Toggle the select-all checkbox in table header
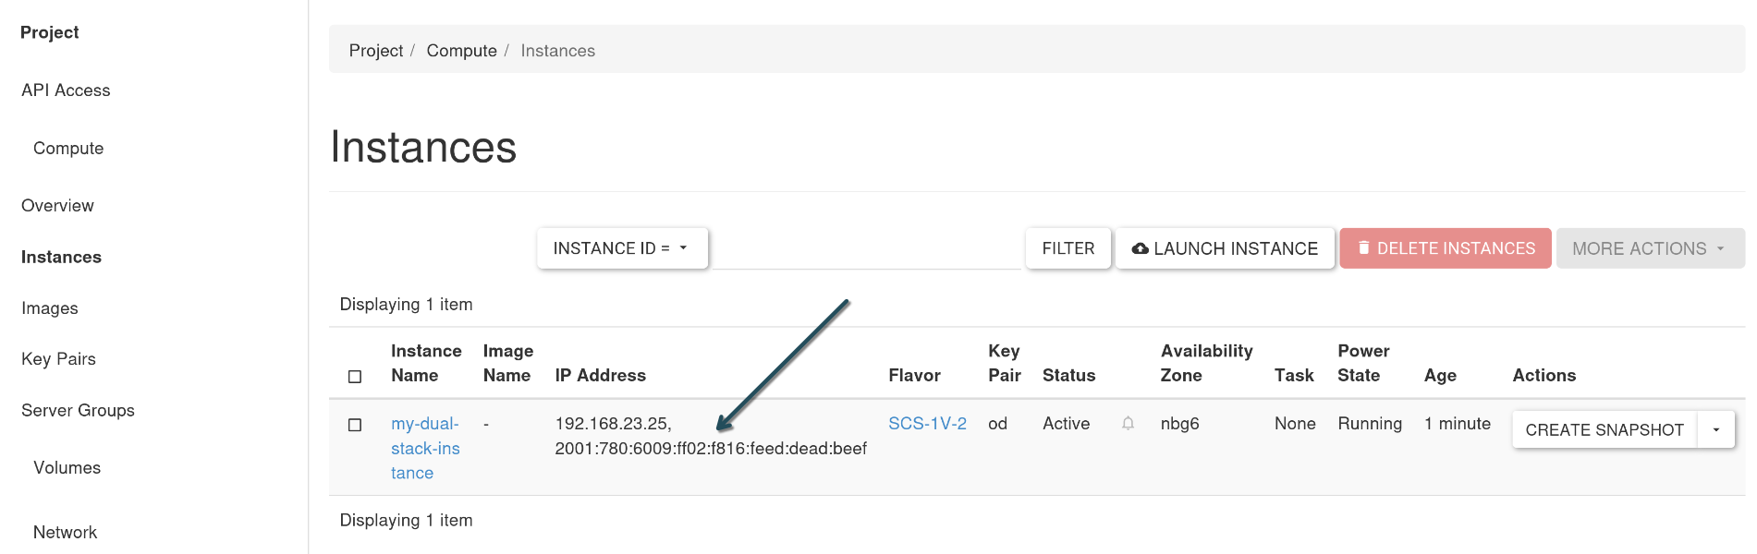 [x=355, y=377]
